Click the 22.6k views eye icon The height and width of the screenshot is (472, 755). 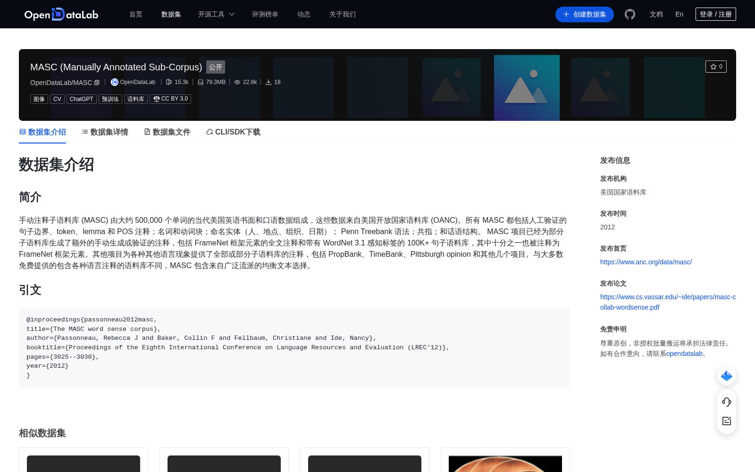(x=237, y=82)
